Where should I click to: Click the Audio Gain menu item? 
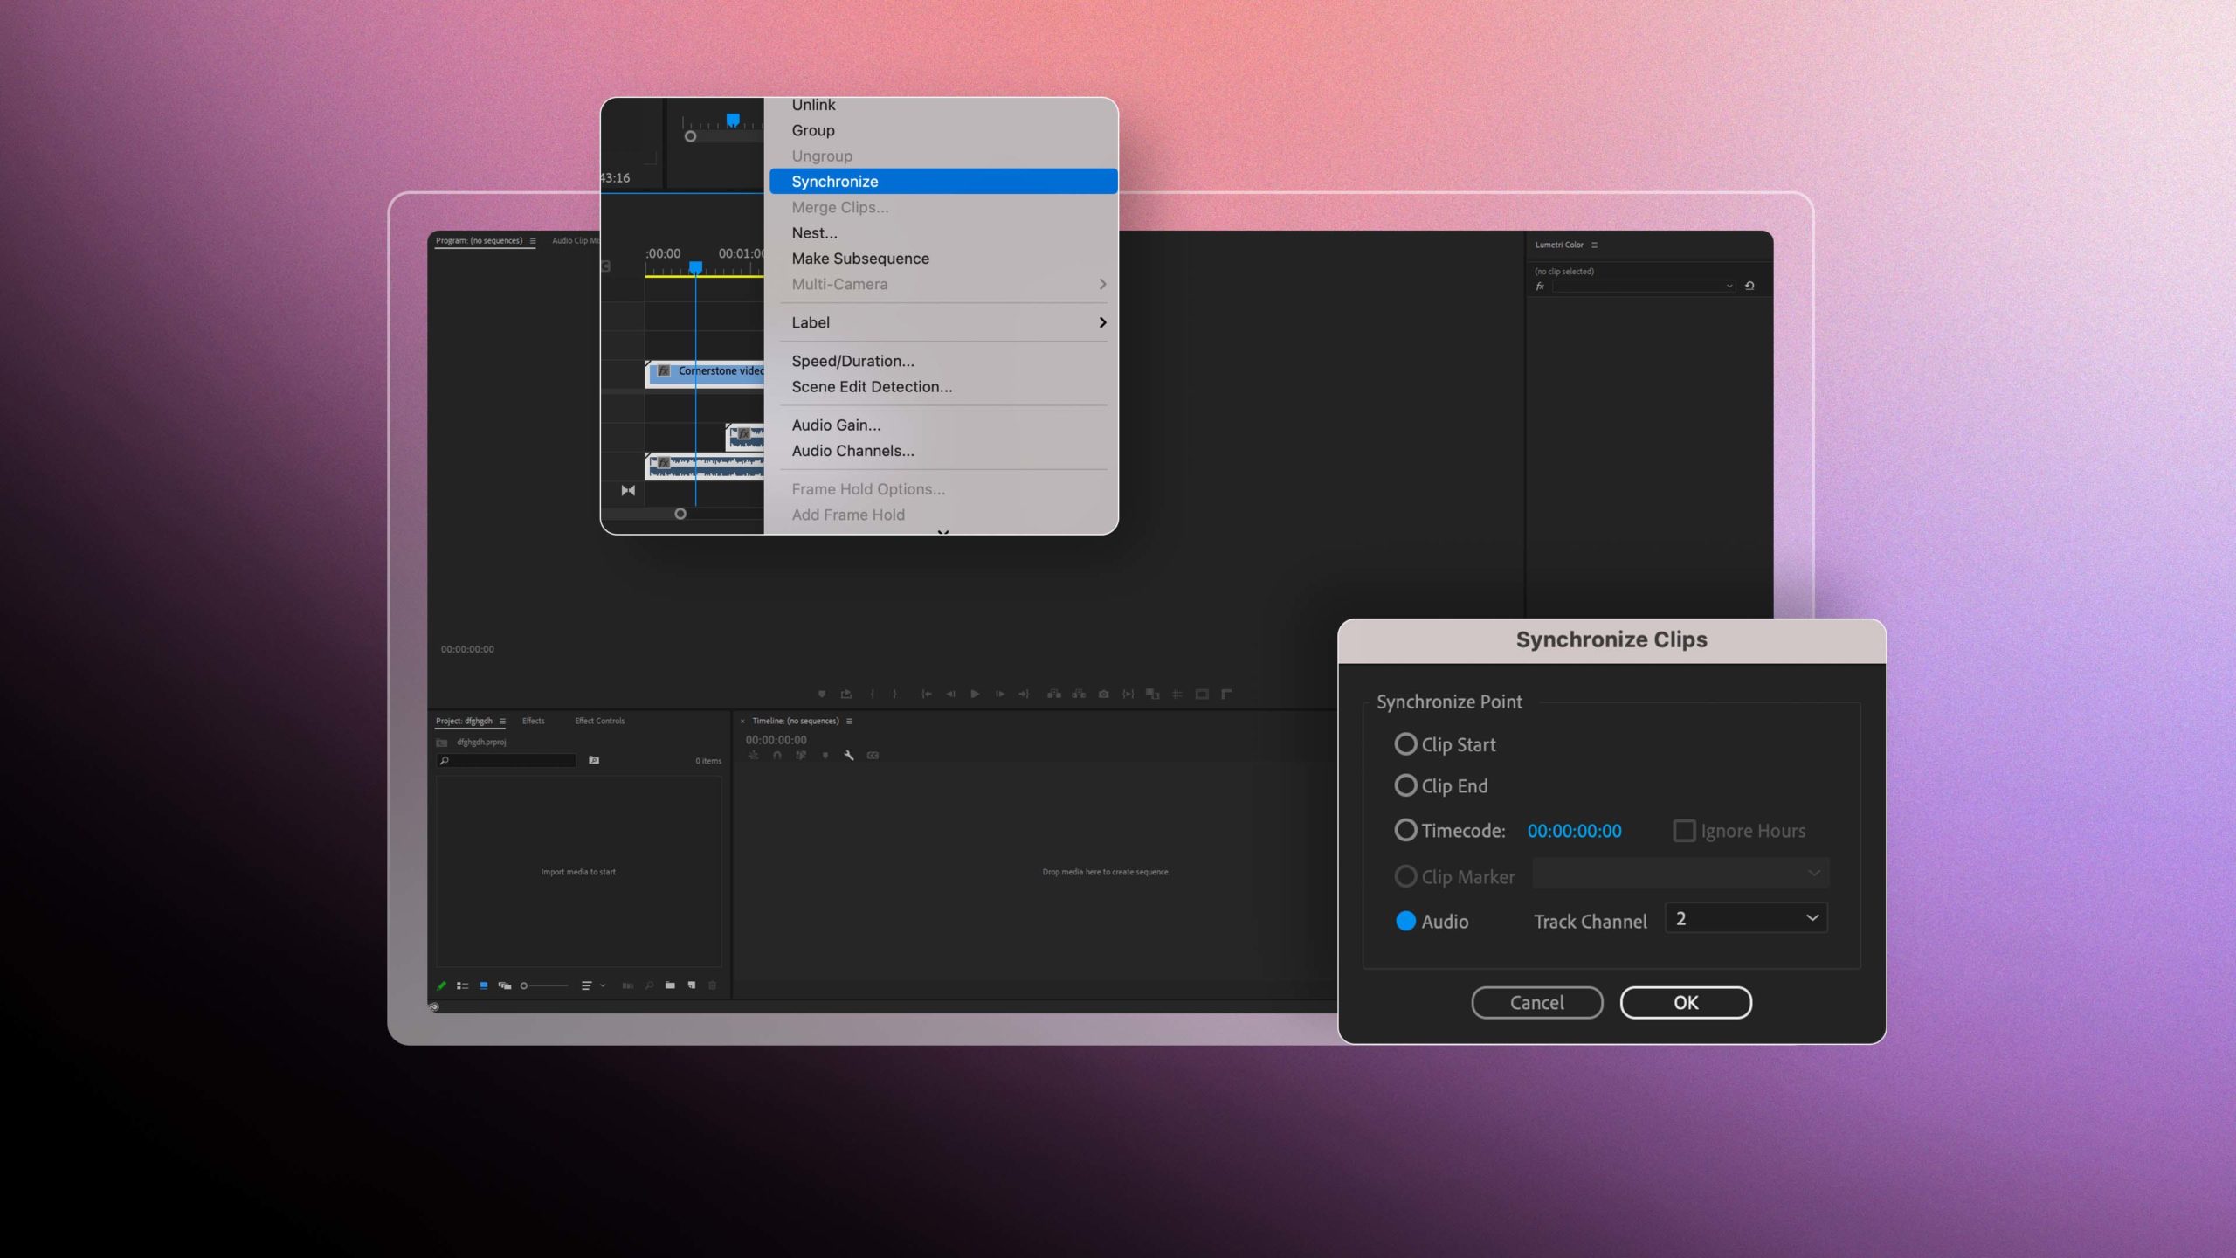coord(835,424)
